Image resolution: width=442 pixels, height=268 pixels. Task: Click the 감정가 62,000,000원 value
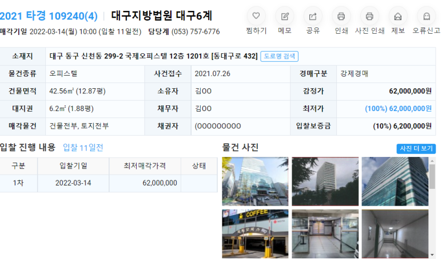tap(410, 91)
